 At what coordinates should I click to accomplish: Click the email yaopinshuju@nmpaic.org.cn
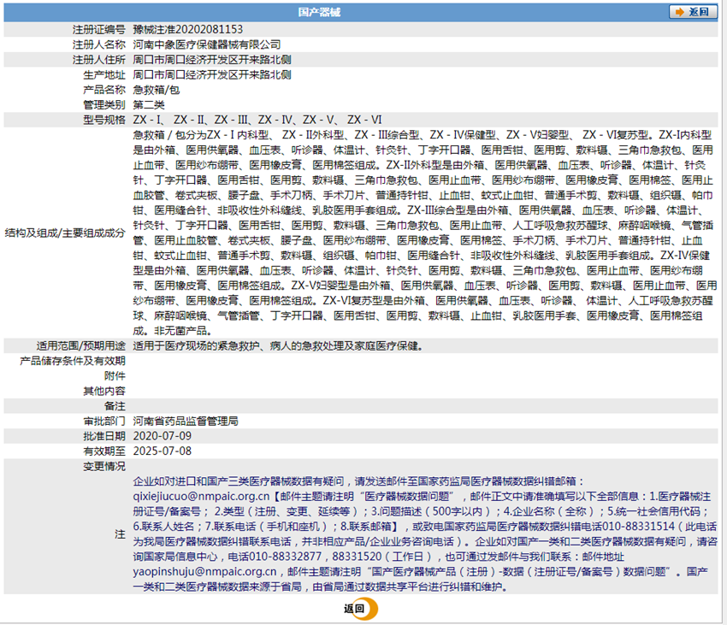tap(204, 572)
